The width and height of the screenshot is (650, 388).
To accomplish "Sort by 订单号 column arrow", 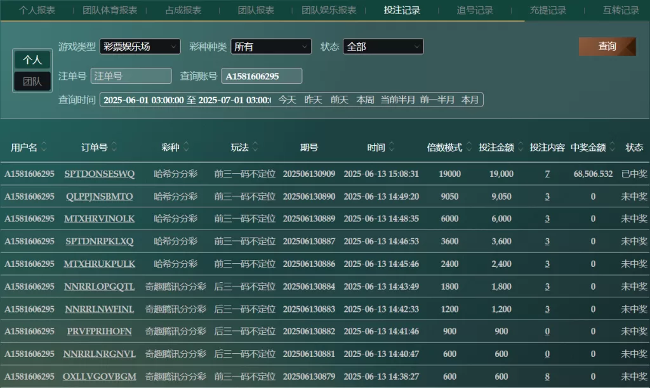I will click(x=114, y=146).
